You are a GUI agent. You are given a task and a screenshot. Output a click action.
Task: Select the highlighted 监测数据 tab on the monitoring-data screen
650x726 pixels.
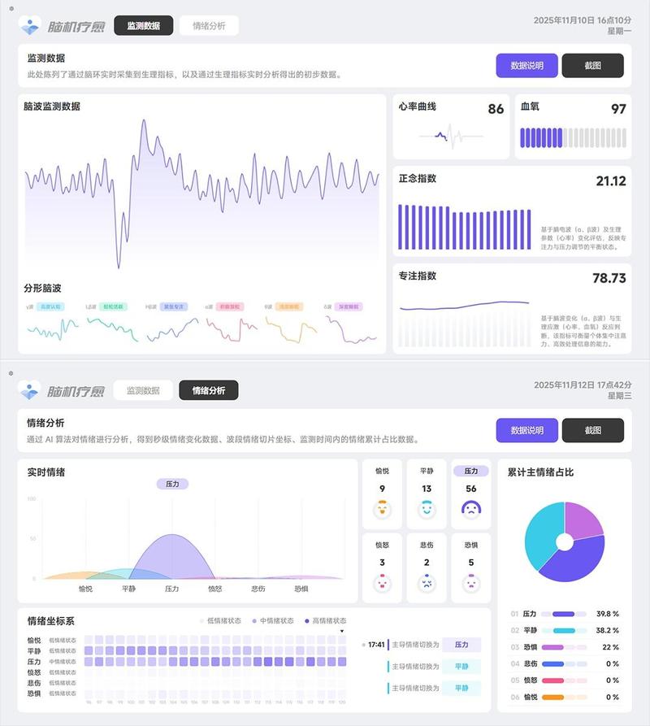[144, 25]
